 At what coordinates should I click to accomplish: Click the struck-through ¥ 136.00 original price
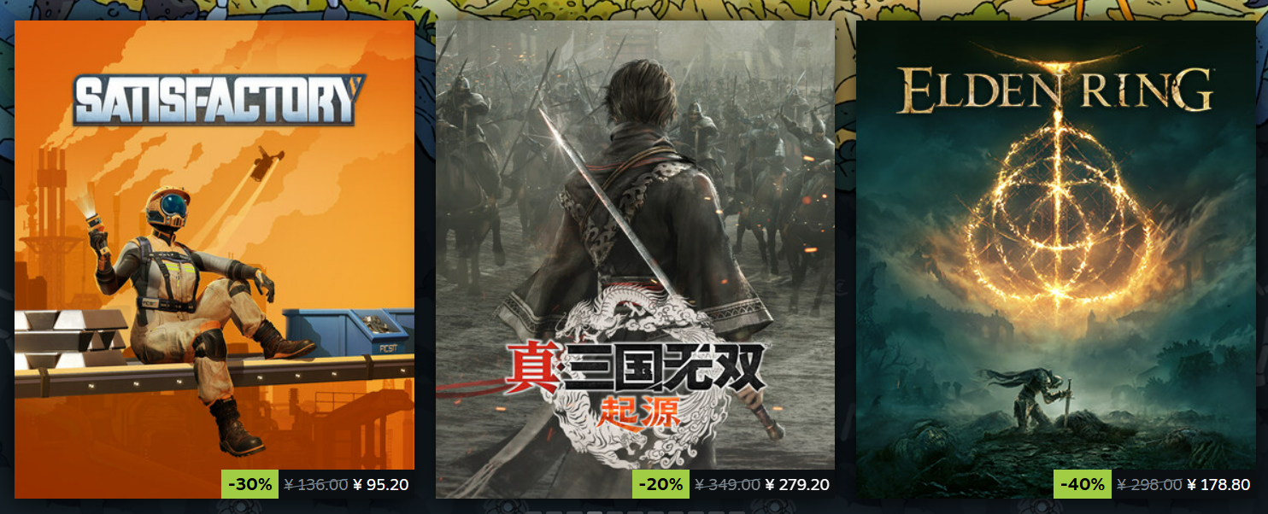[315, 485]
